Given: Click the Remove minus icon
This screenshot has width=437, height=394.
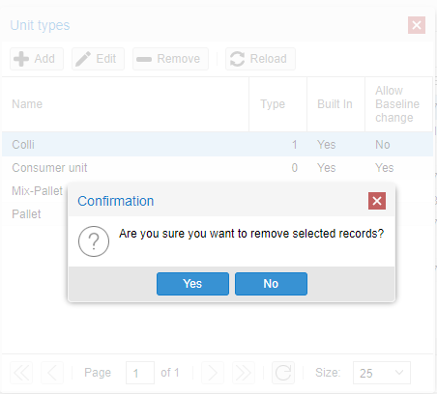Looking at the screenshot, I should (144, 59).
